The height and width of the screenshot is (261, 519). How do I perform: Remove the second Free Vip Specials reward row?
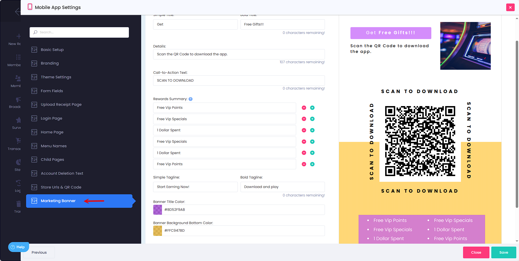304,142
